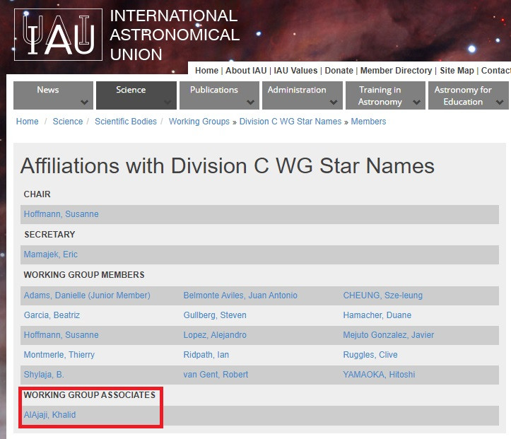Open Astronomy for Education tab

[x=469, y=95]
